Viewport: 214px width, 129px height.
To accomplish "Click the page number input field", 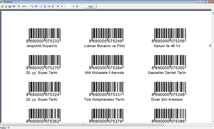I will pos(67,6).
